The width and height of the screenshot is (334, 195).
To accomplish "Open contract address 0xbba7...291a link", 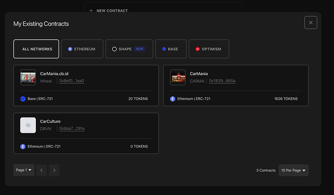I will [72, 129].
